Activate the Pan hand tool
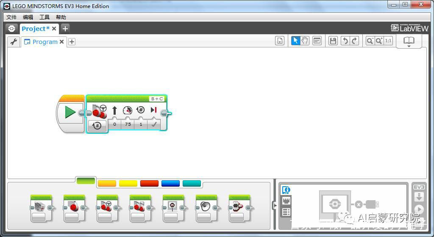Image resolution: width=434 pixels, height=237 pixels. click(305, 41)
